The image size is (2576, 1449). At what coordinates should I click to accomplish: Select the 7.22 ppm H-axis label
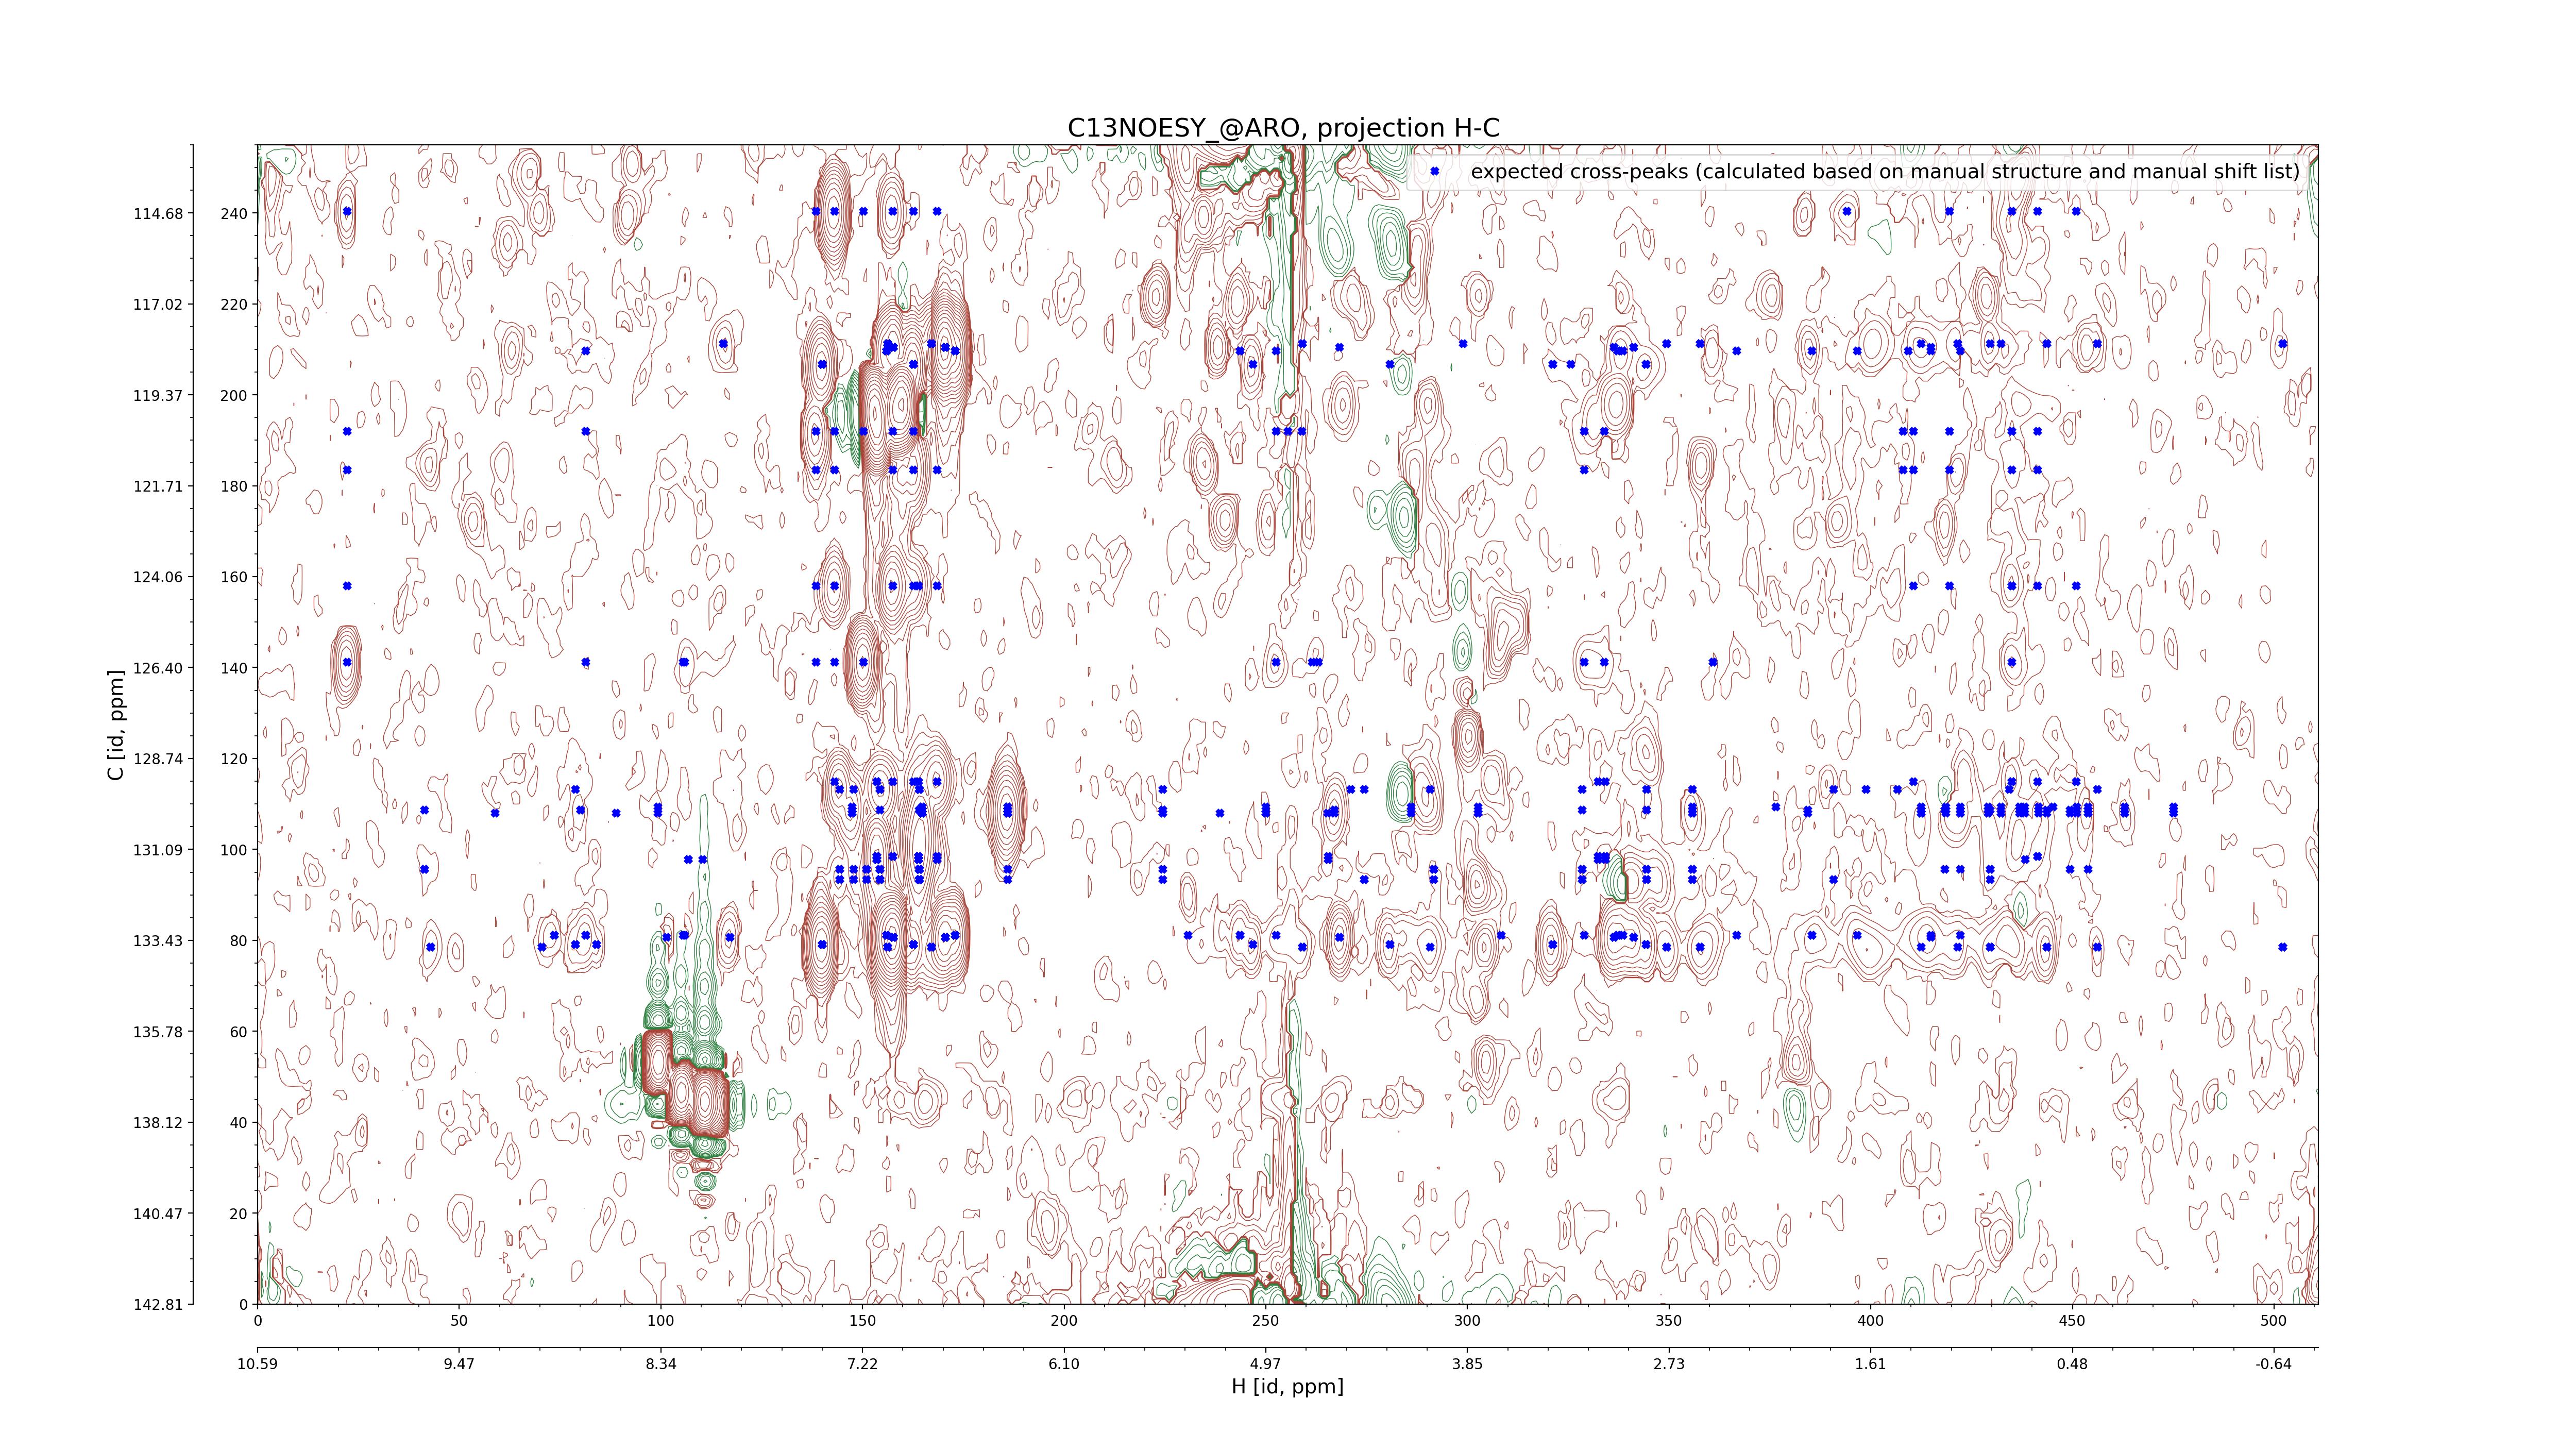pyautogui.click(x=862, y=1364)
